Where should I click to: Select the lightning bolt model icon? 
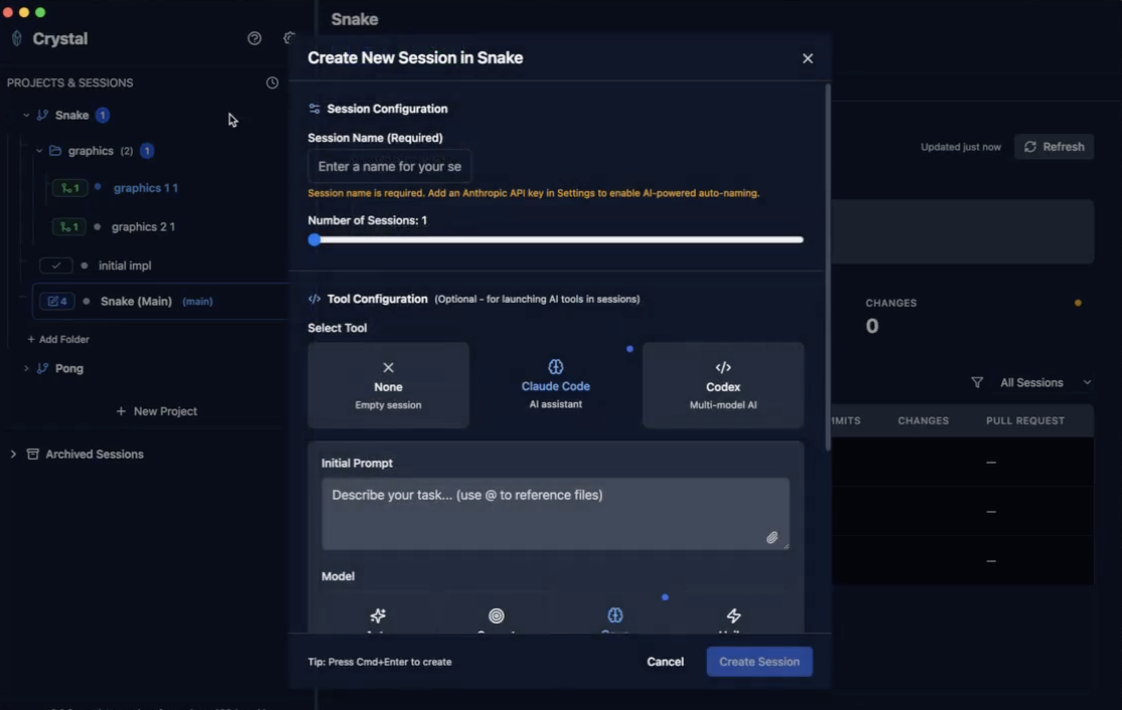[733, 615]
